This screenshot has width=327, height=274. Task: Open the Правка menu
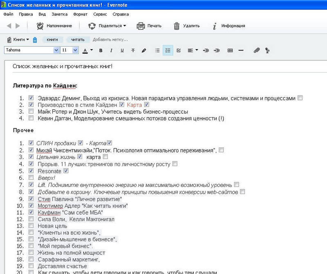pyautogui.click(x=26, y=14)
